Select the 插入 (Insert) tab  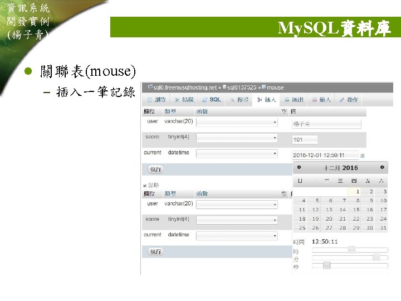coord(266,100)
